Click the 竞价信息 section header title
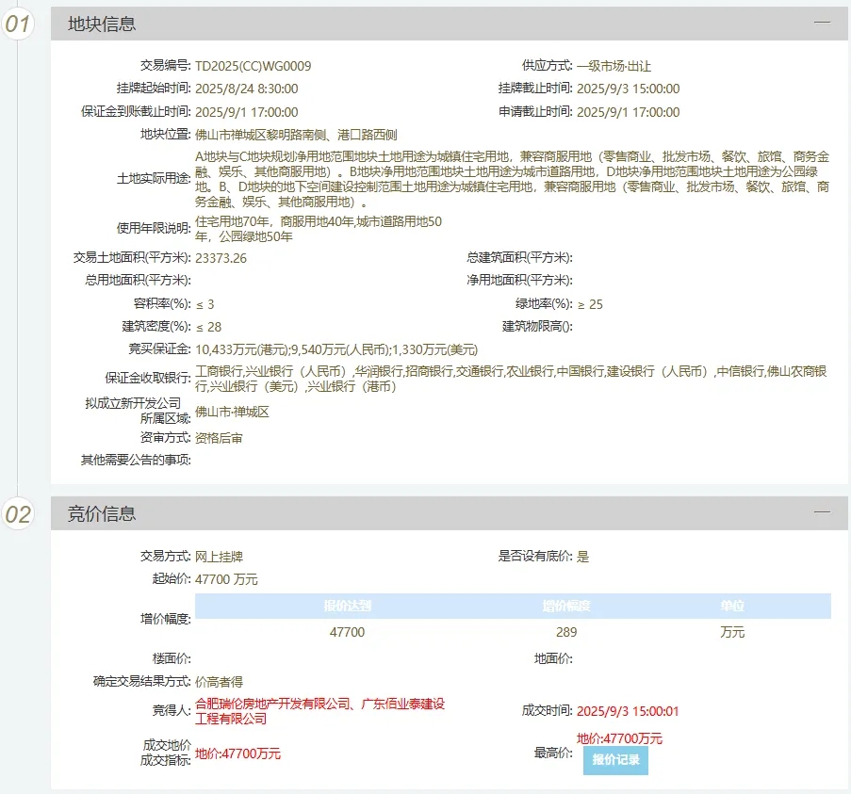The height and width of the screenshot is (794, 851). click(102, 514)
